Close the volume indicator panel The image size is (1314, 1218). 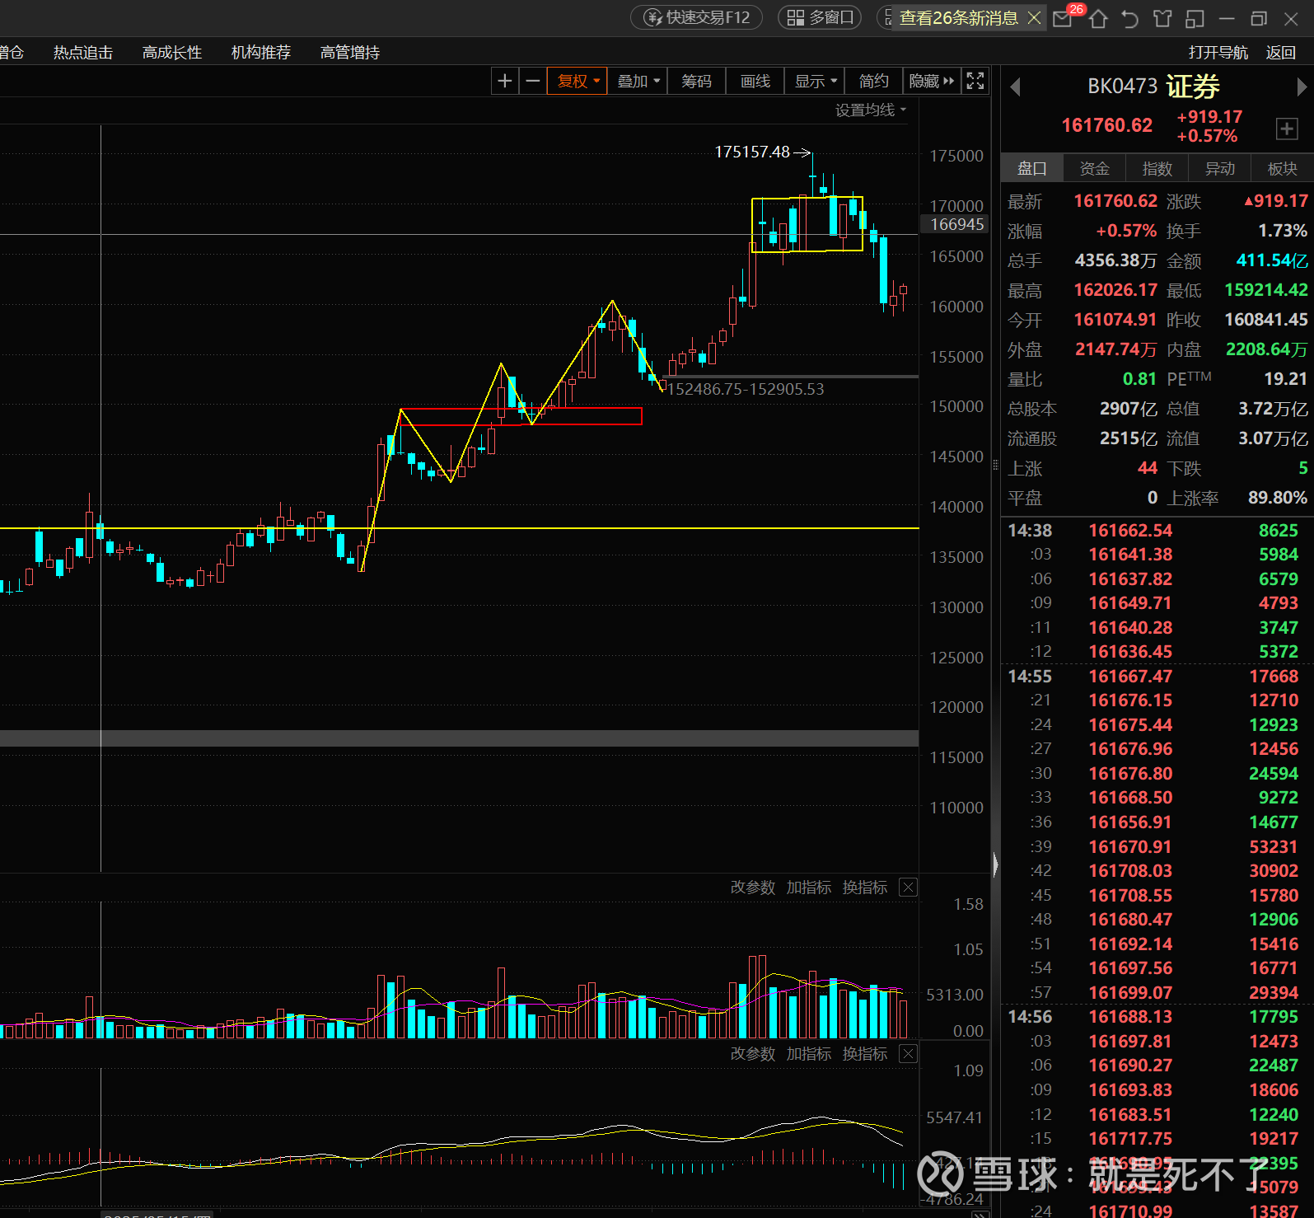[x=908, y=888]
